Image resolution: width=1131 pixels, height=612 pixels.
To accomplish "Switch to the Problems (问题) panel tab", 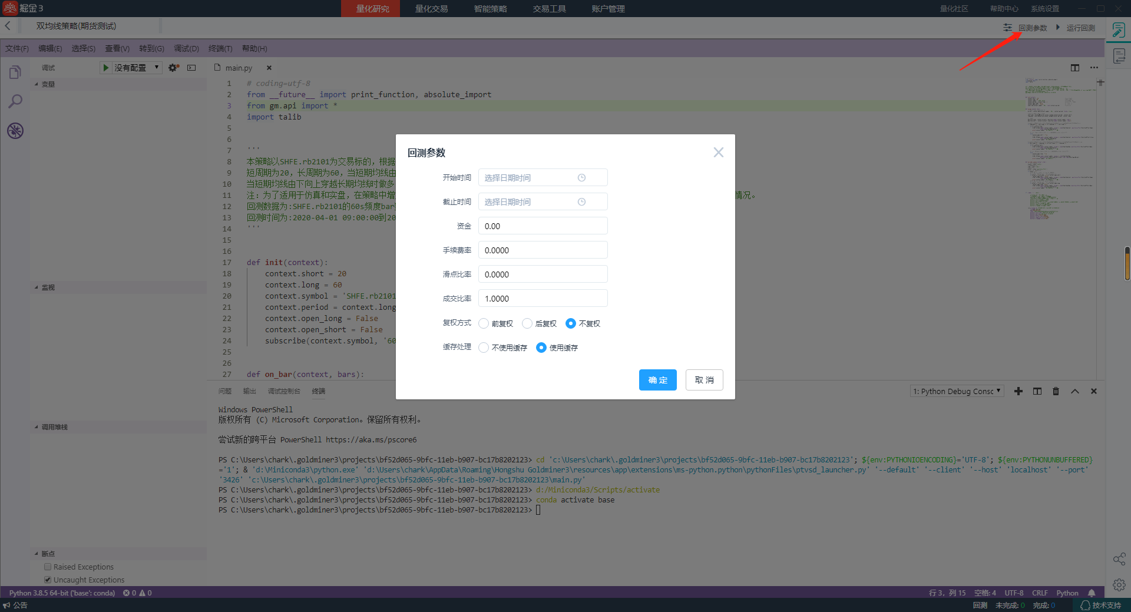I will pyautogui.click(x=225, y=391).
